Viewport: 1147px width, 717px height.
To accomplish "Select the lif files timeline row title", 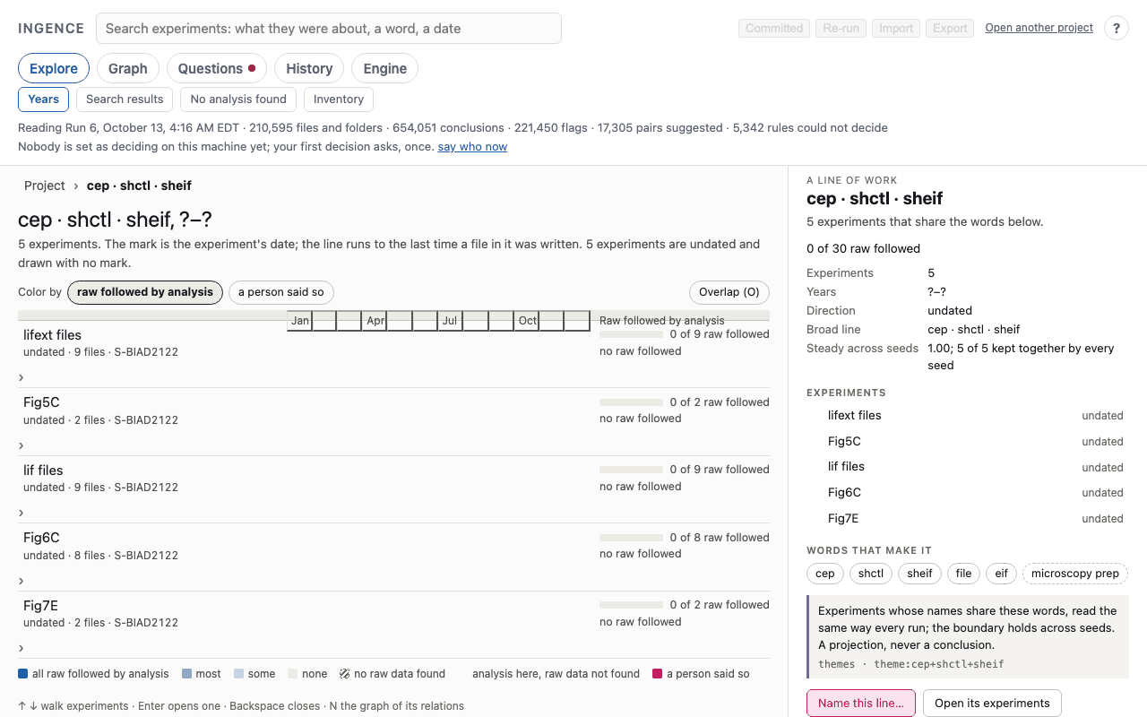I will [43, 470].
